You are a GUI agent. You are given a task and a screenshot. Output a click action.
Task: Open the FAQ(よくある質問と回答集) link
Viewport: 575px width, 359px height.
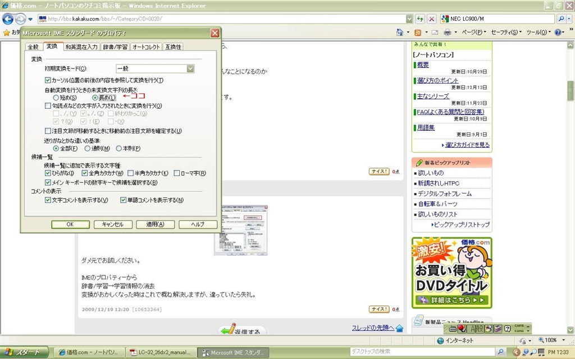450,112
